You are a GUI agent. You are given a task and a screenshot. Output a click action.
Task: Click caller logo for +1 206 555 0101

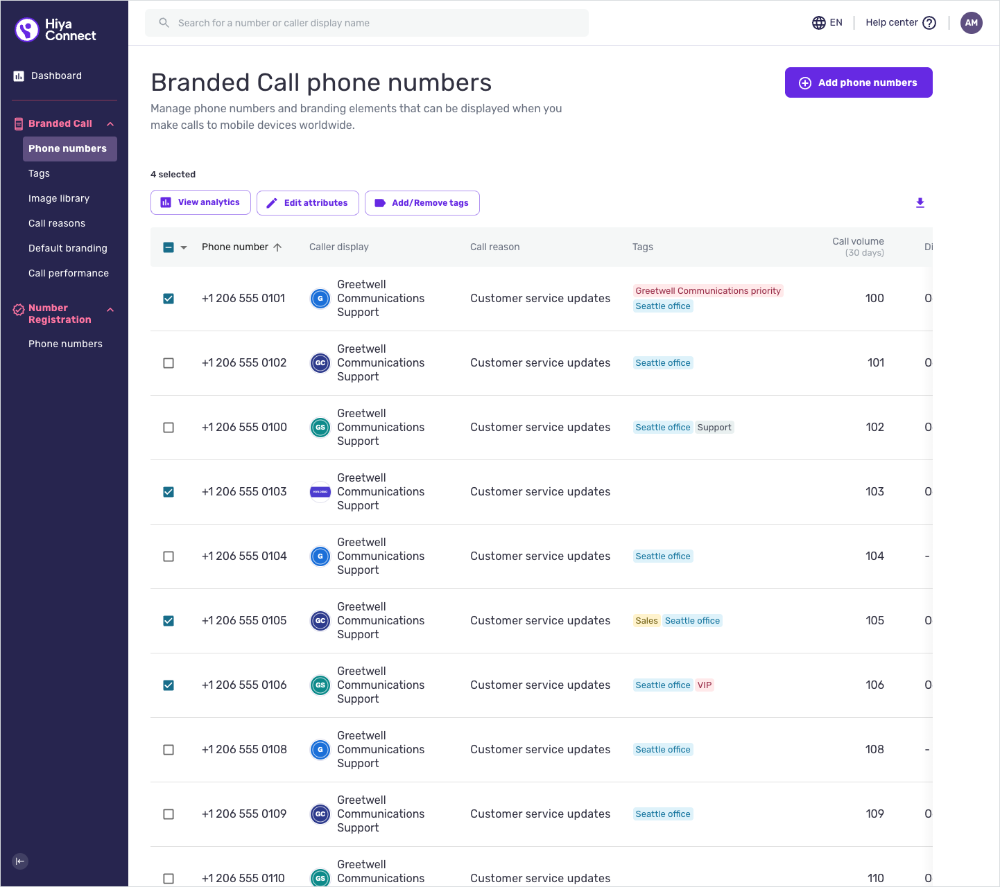(x=320, y=299)
